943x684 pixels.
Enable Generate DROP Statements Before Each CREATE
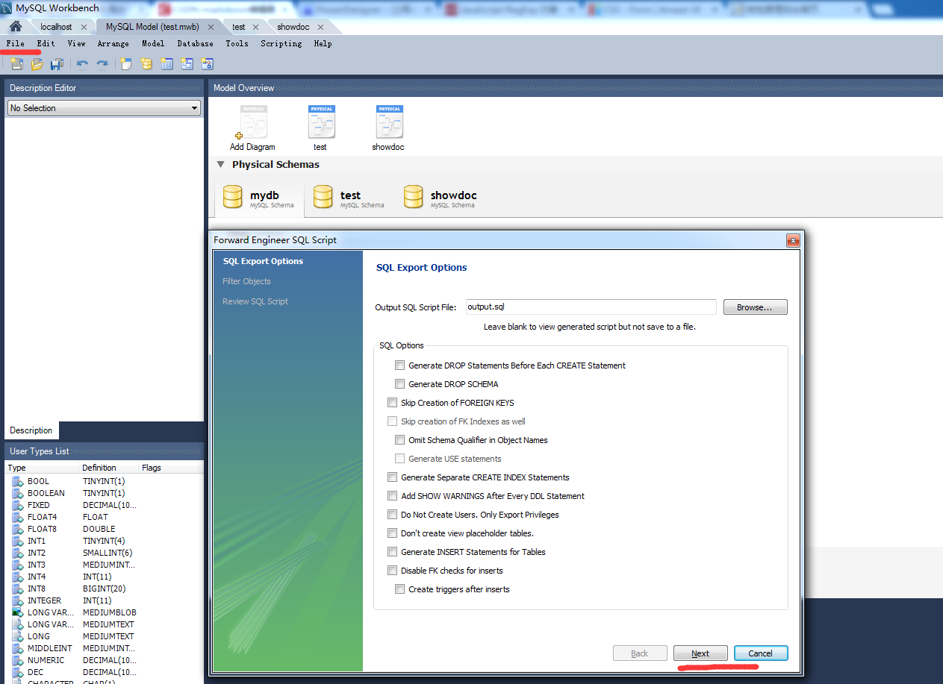[400, 365]
